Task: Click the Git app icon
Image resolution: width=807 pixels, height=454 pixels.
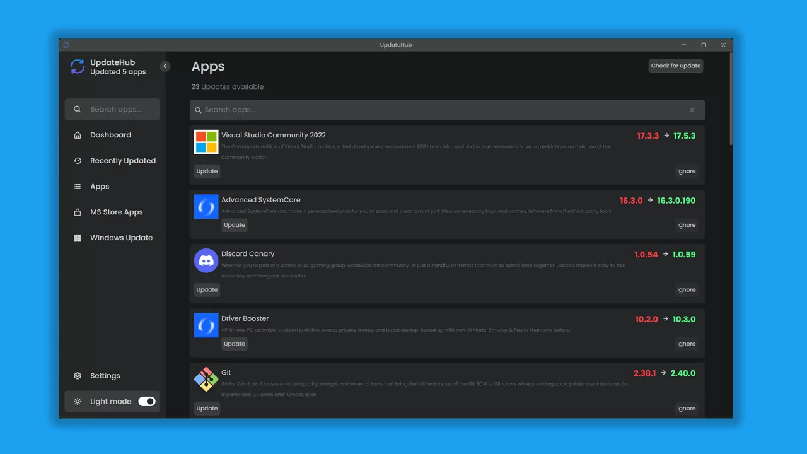Action: click(206, 379)
